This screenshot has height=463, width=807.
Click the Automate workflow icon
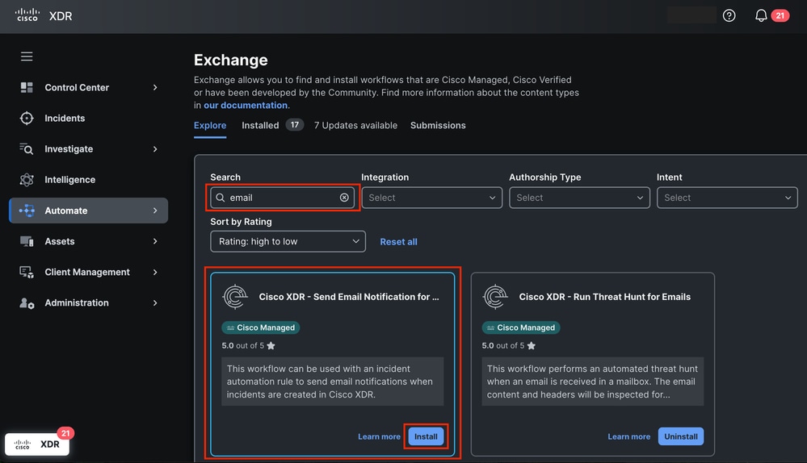[x=26, y=211]
